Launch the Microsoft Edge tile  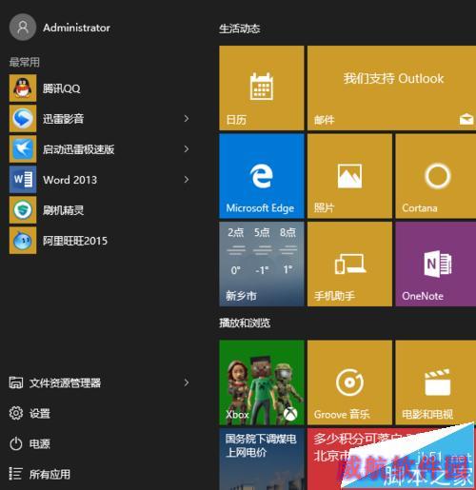pos(262,176)
